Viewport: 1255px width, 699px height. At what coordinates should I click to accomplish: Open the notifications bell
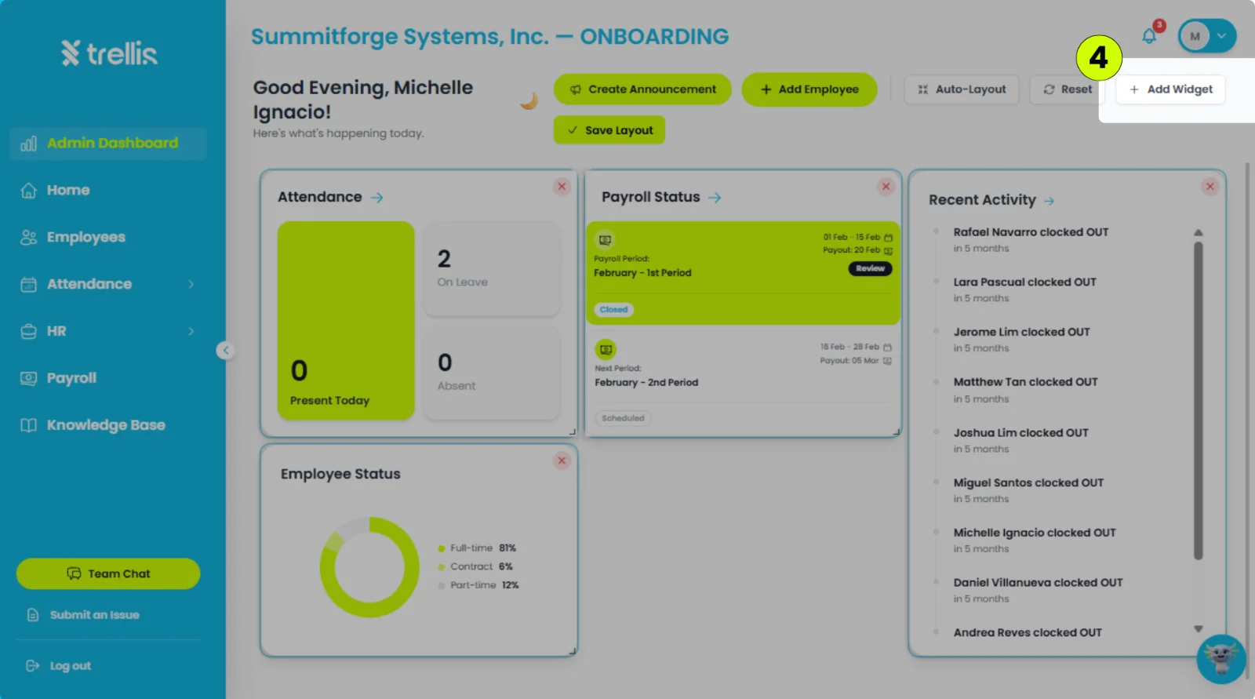[x=1149, y=36]
